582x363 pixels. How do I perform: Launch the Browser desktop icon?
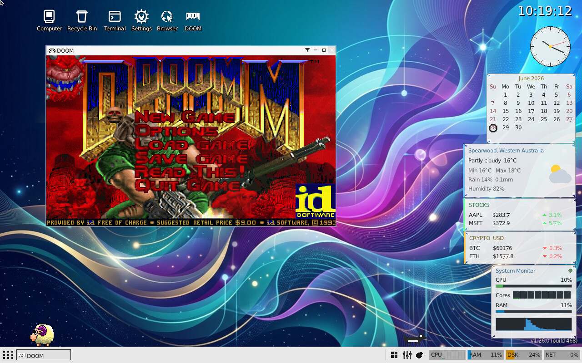[167, 21]
